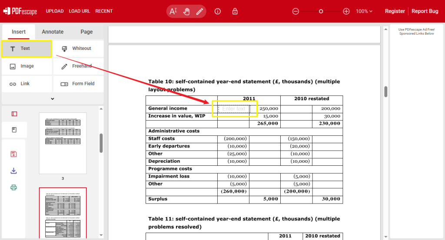This screenshot has width=445, height=240.
Task: Switch to the Page tab
Action: pos(86,32)
